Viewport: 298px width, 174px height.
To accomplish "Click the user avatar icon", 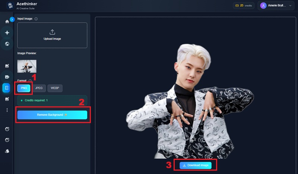I will 263,6.
